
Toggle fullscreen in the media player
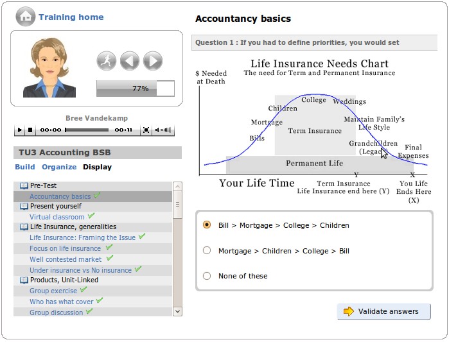pos(146,130)
